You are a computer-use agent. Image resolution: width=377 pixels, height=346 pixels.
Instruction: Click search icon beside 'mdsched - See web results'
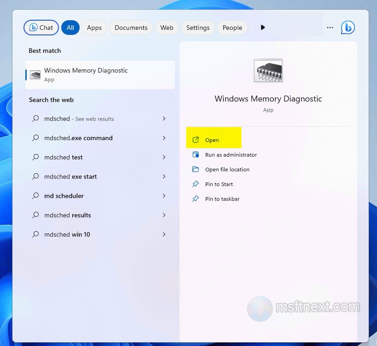click(35, 119)
